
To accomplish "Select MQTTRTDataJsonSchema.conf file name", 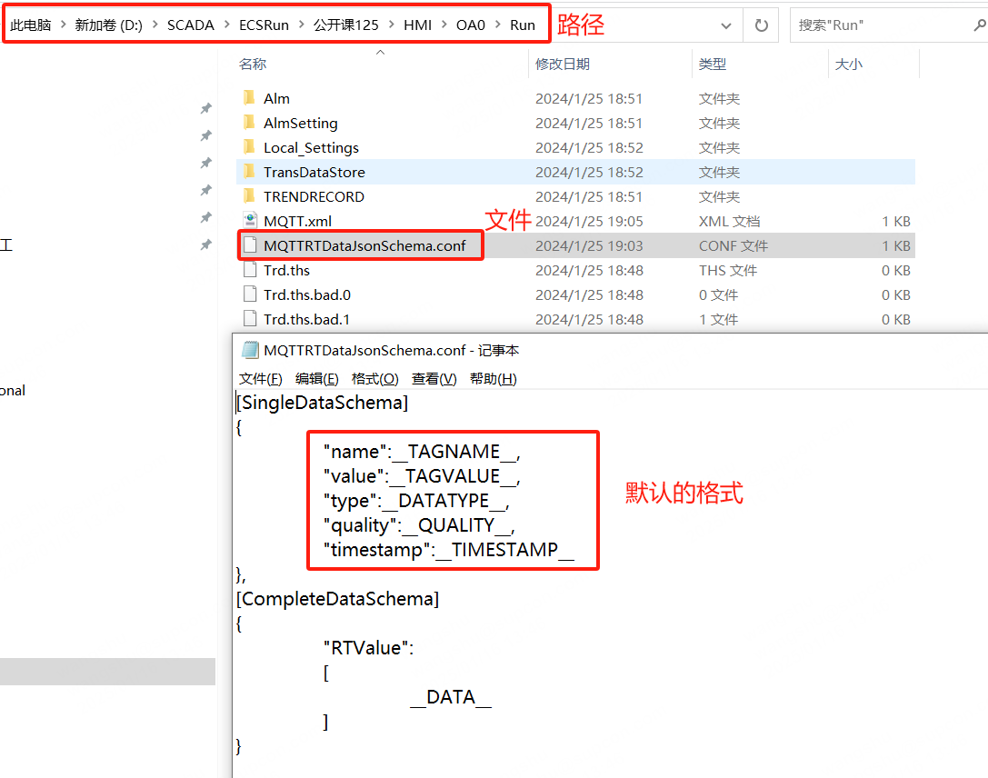I will pos(364,245).
